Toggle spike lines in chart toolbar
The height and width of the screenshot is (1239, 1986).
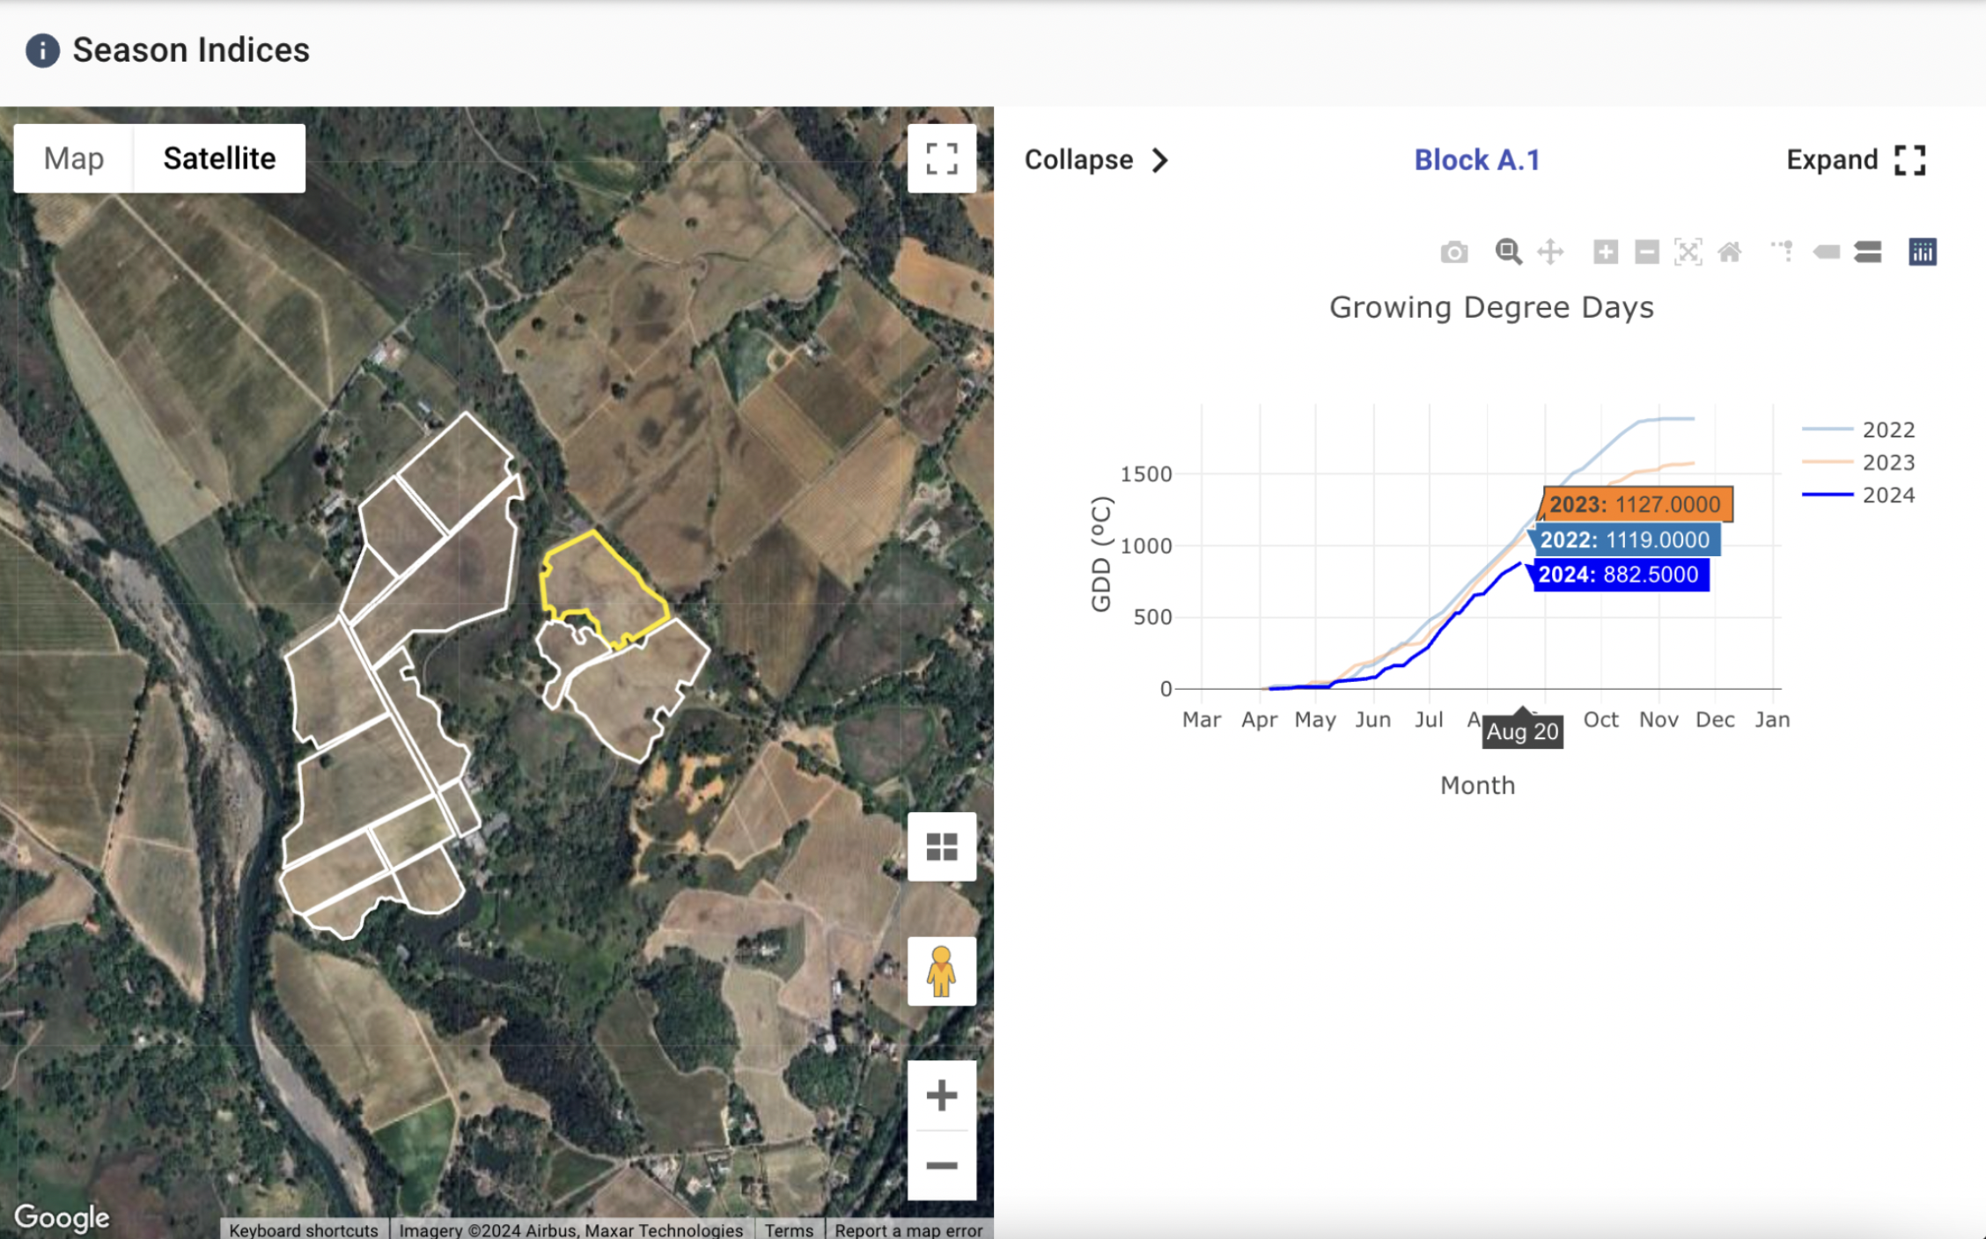pos(1782,252)
